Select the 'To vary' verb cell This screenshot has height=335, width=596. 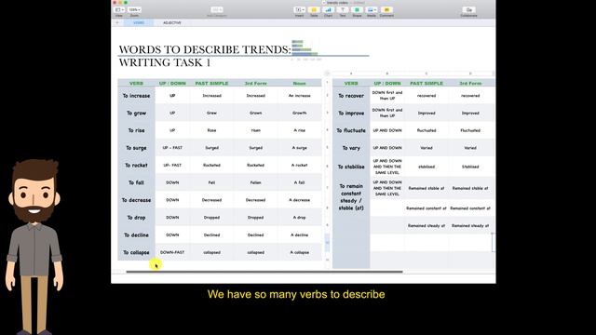click(x=351, y=148)
